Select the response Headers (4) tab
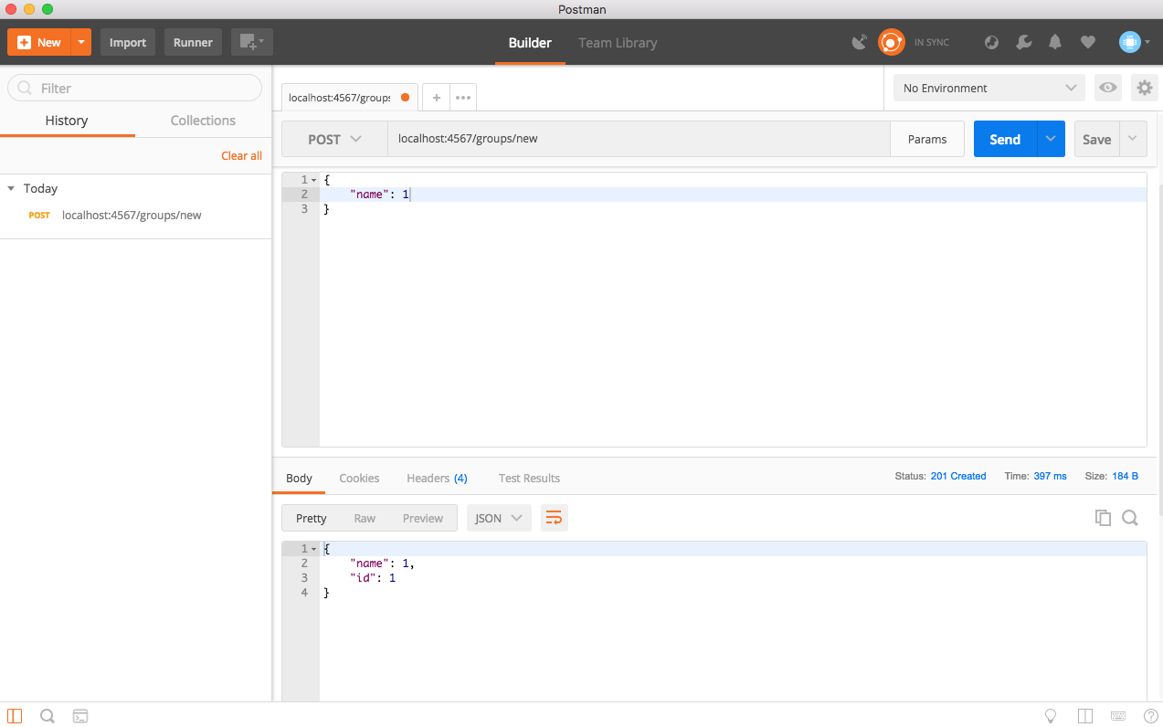This screenshot has width=1163, height=727. [437, 478]
